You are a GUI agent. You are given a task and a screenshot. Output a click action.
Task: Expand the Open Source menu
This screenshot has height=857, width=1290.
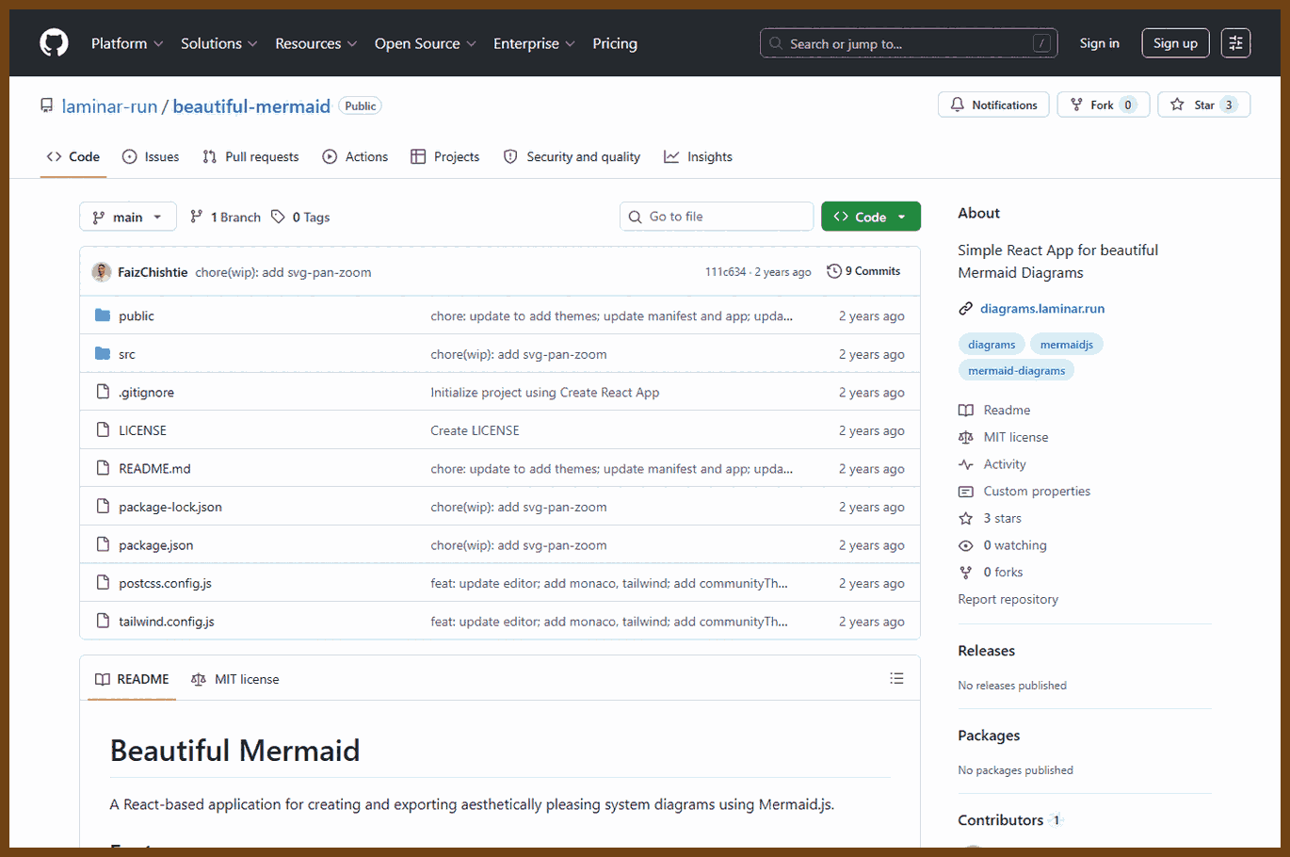pos(426,43)
